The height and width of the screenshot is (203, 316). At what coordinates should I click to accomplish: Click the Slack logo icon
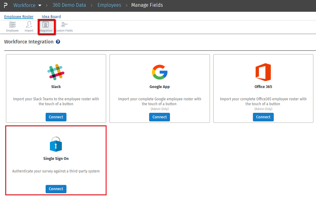pos(55,73)
